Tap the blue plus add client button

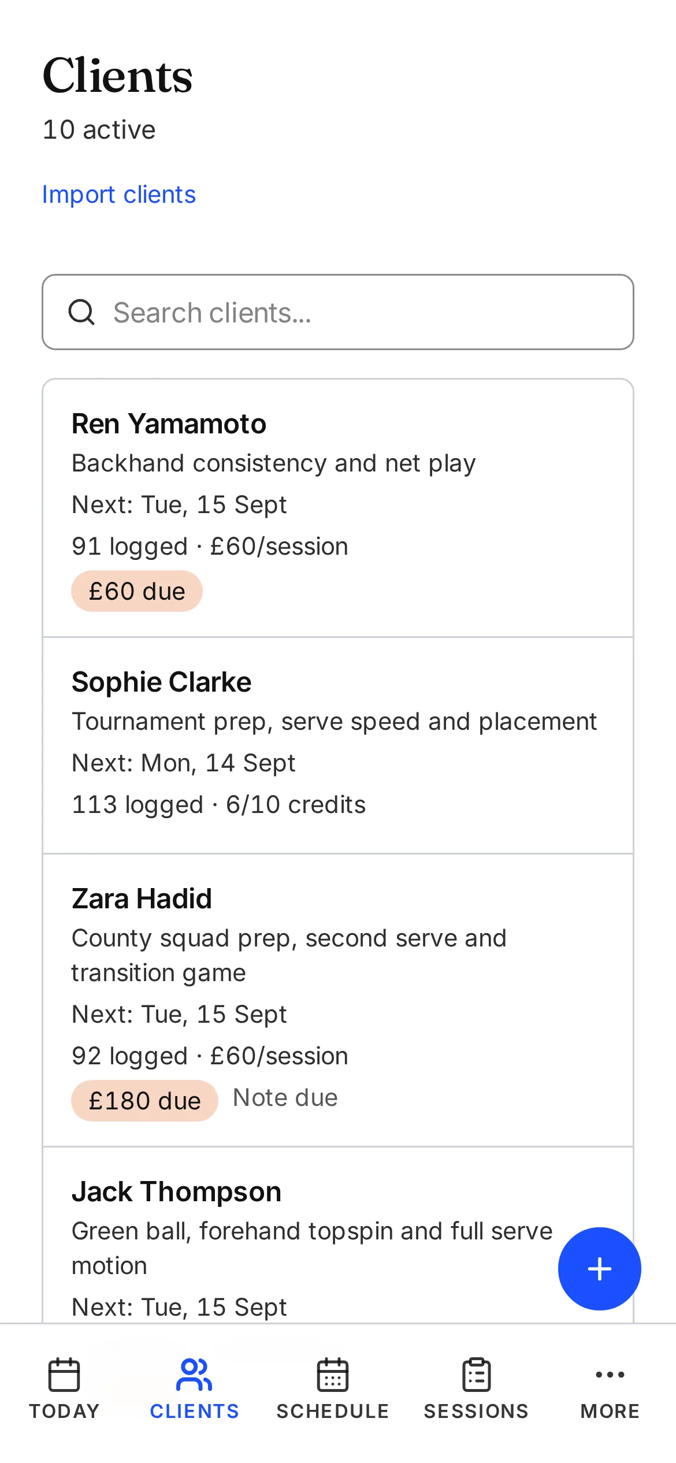pos(599,1268)
